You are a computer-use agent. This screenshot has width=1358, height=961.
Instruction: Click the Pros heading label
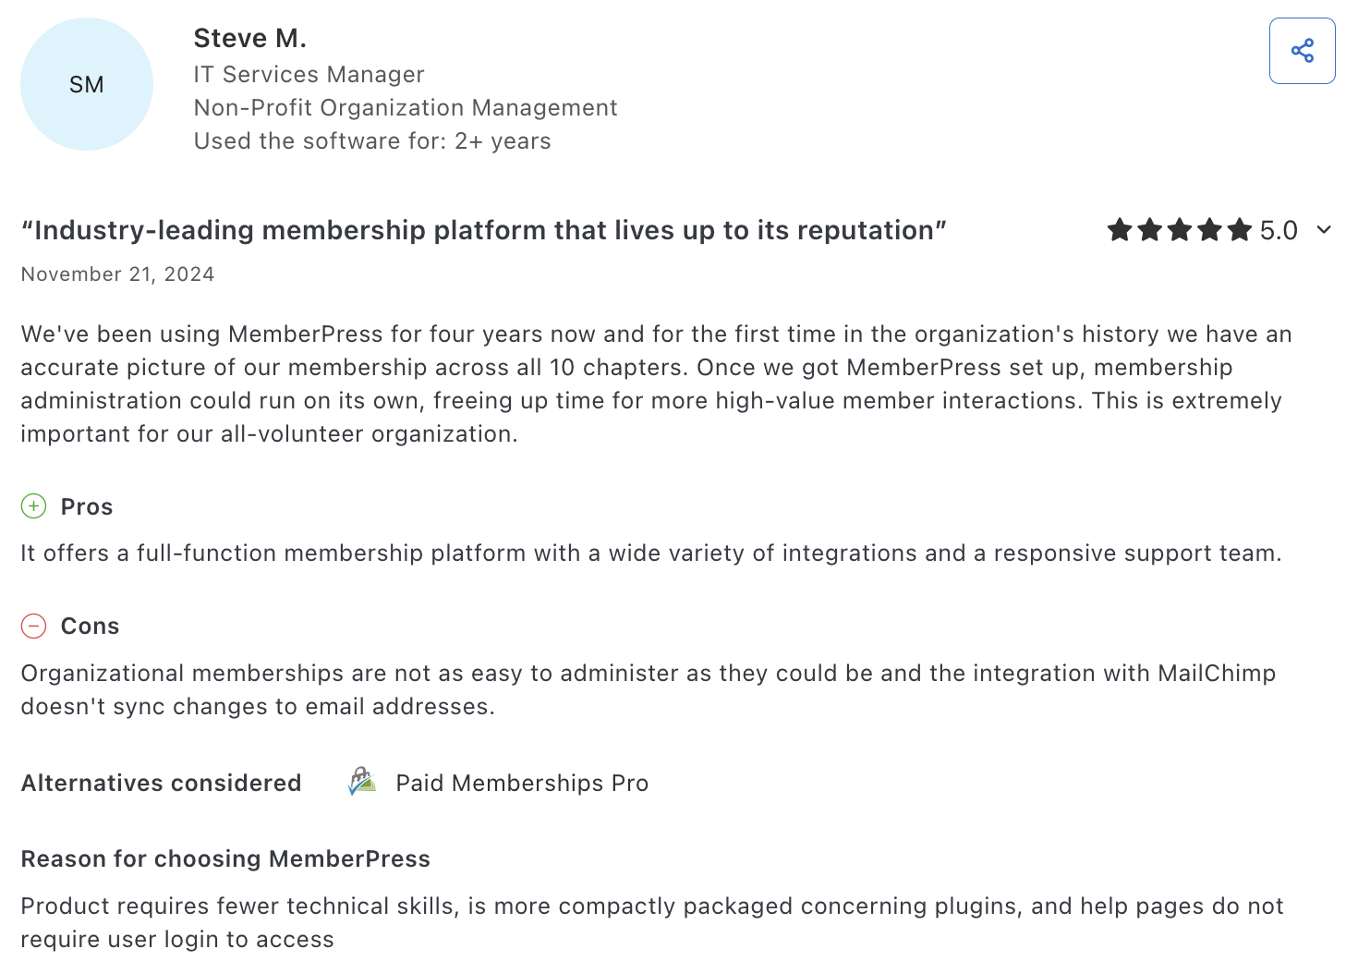(87, 506)
